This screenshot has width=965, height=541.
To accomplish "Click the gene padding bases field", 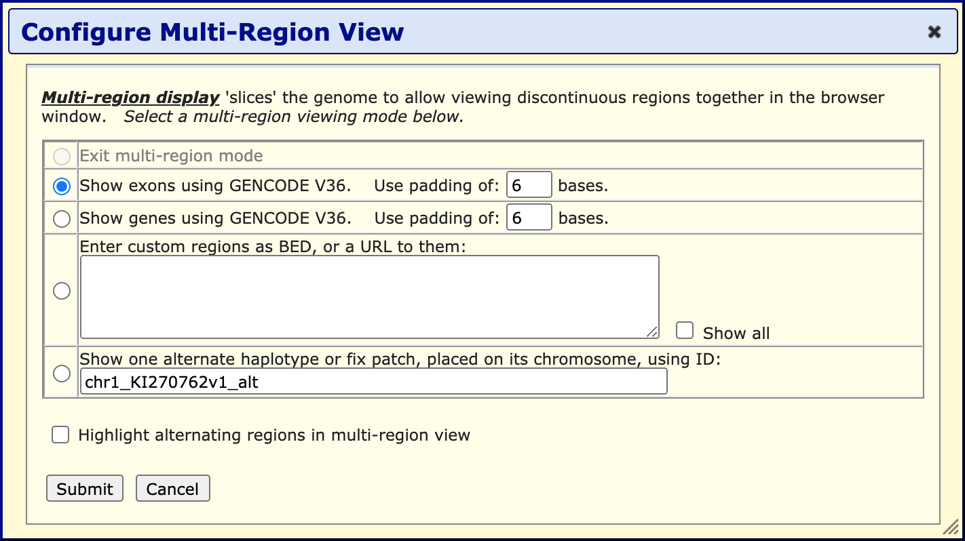I will pyautogui.click(x=529, y=217).
